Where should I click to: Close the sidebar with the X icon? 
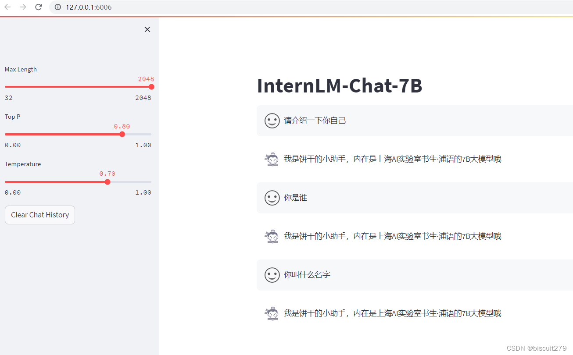pos(147,29)
